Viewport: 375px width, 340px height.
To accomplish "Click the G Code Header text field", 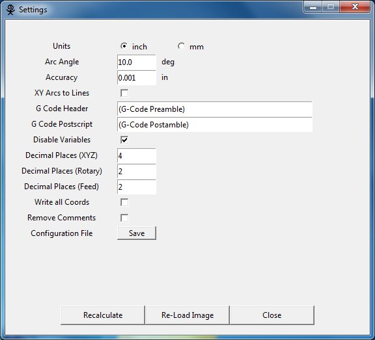I will pos(215,109).
